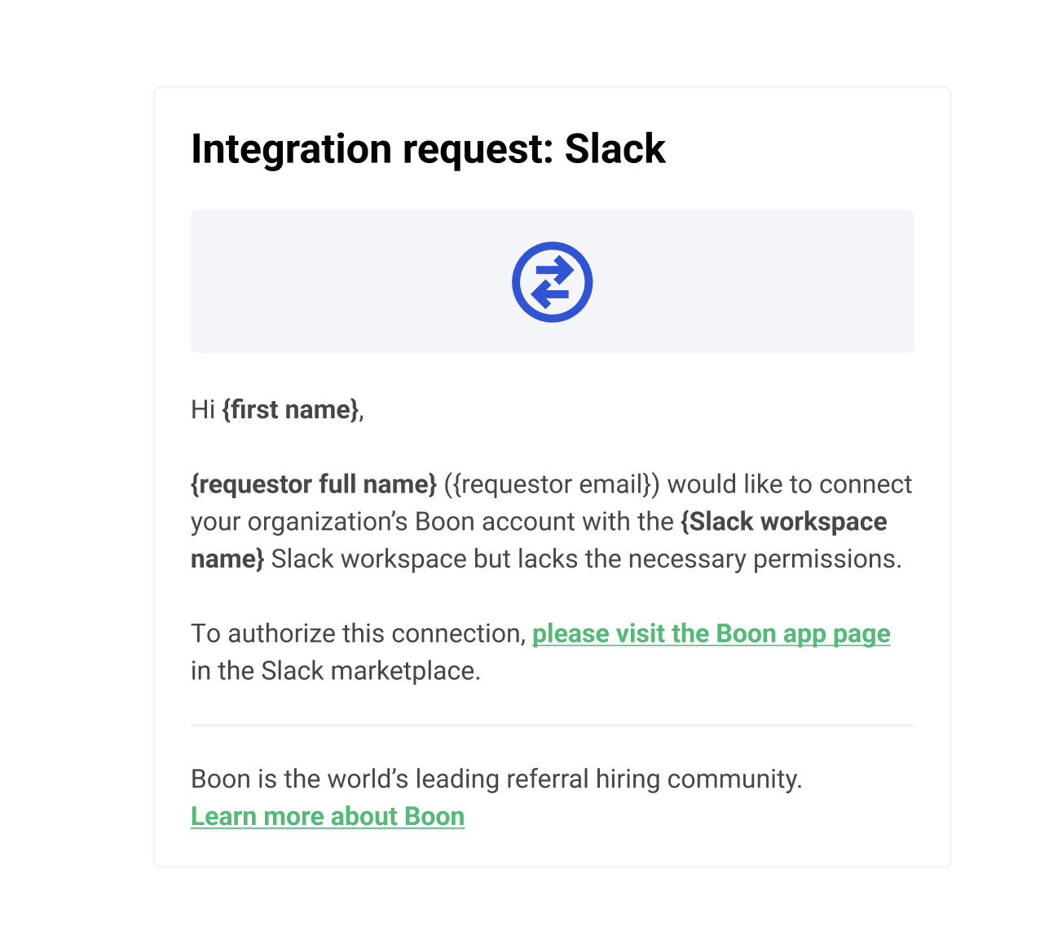Click the '{first name}' placeholder in greeting
This screenshot has height=931, width=1040.
point(290,409)
